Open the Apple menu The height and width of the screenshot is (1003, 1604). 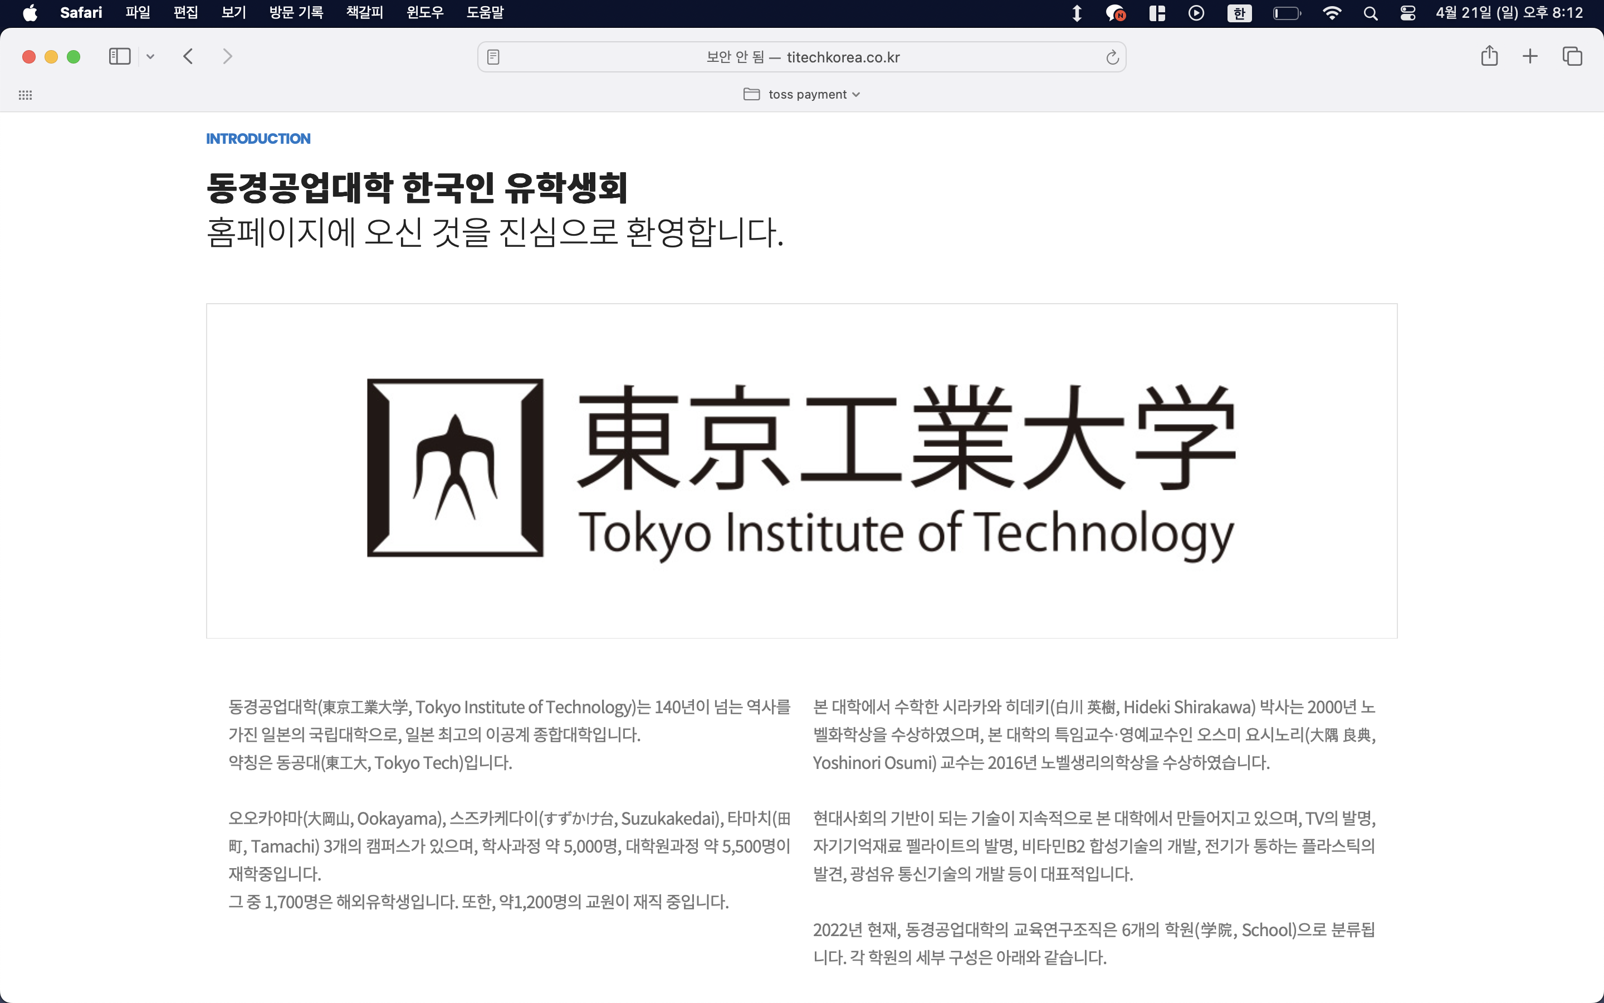point(30,13)
